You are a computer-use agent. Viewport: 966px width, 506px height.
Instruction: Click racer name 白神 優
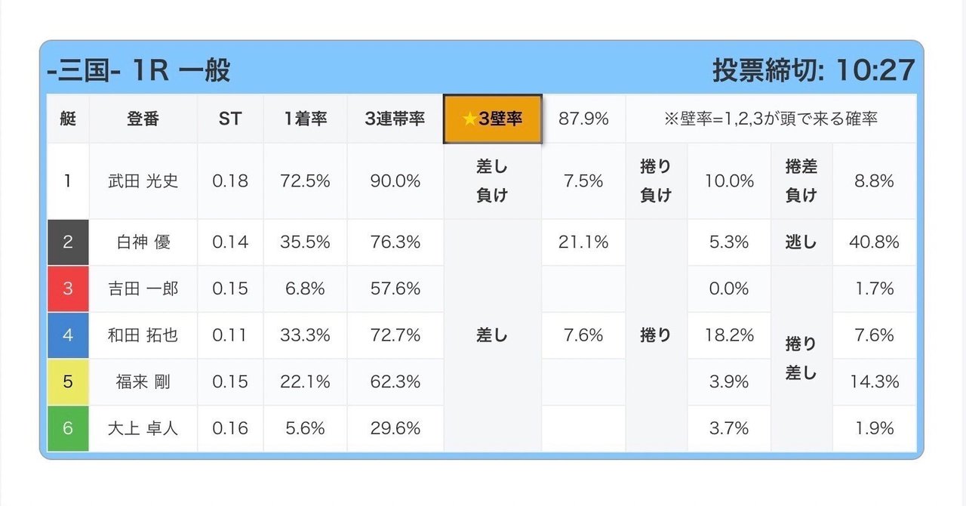[x=143, y=242]
